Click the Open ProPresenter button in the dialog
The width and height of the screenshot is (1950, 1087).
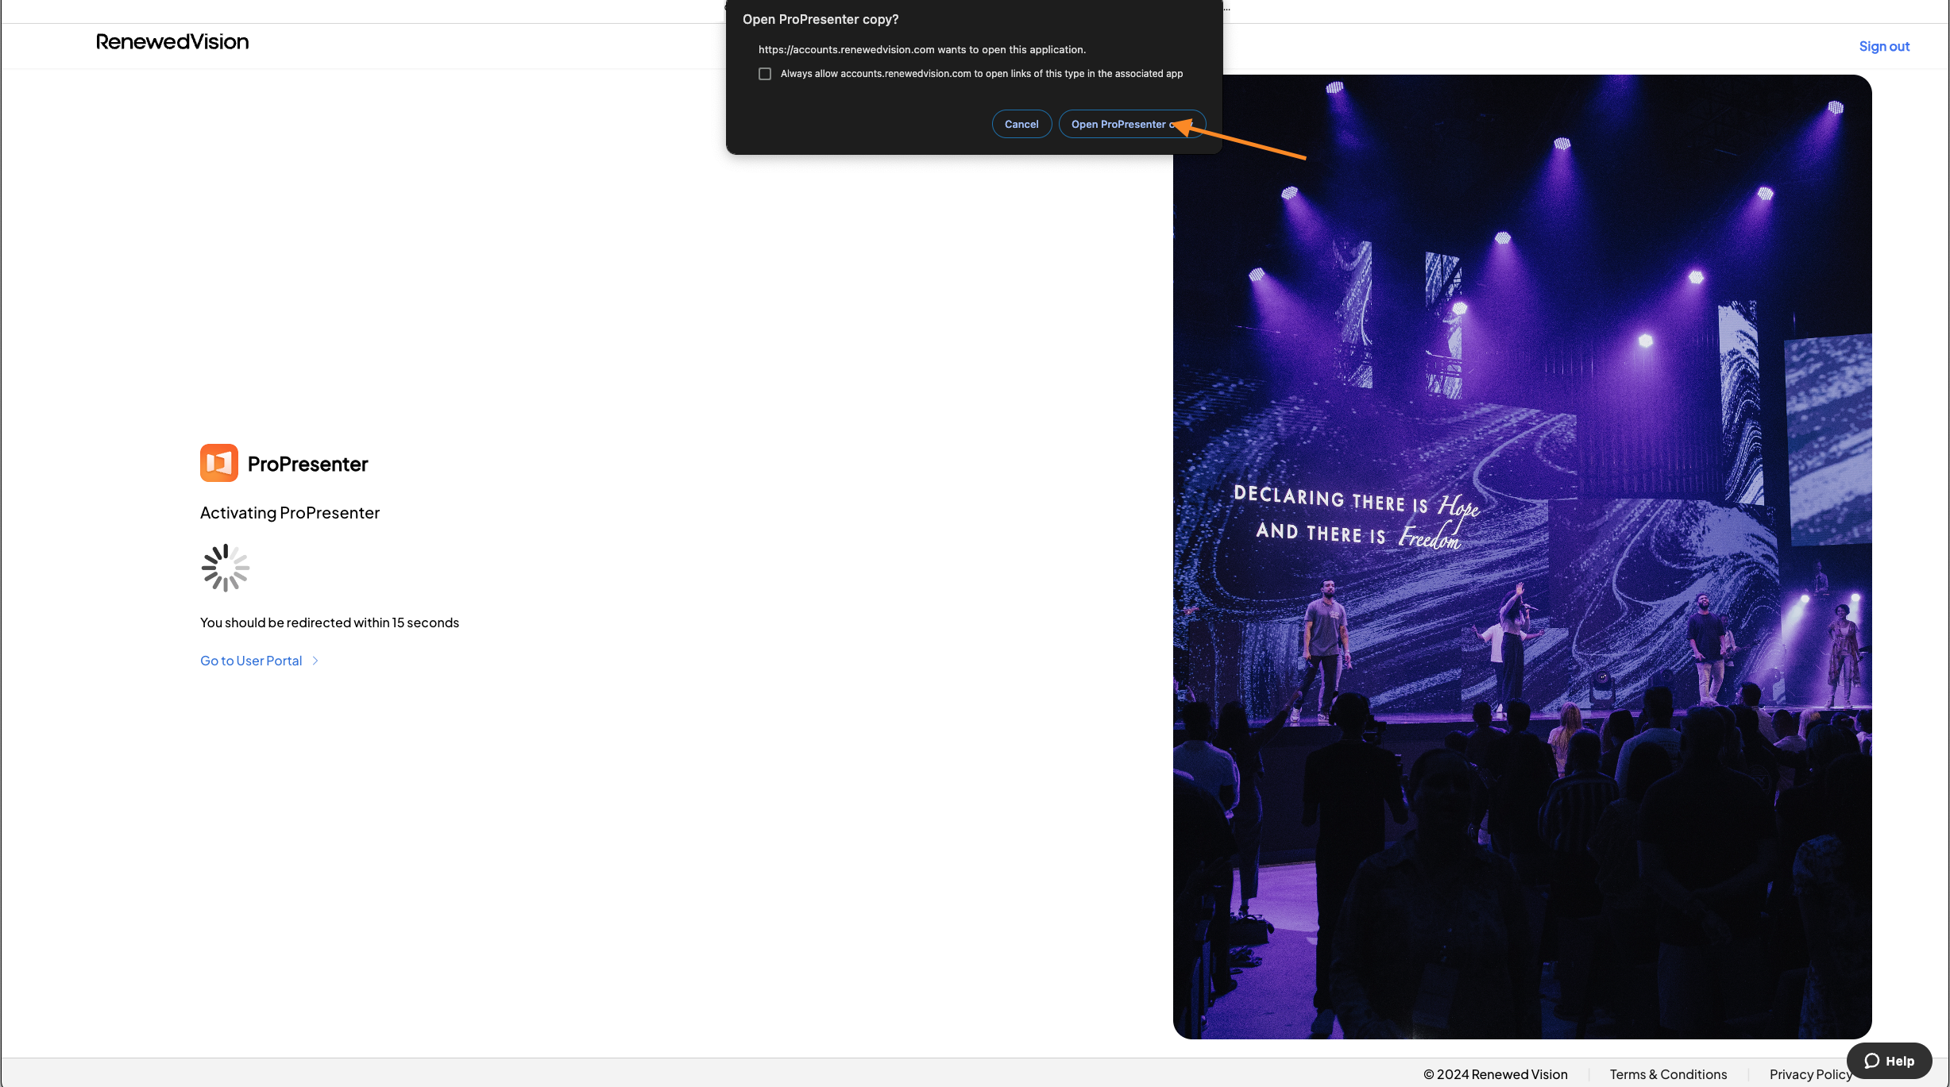coord(1132,124)
